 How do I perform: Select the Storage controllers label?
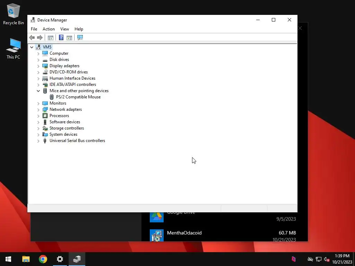[x=67, y=128]
